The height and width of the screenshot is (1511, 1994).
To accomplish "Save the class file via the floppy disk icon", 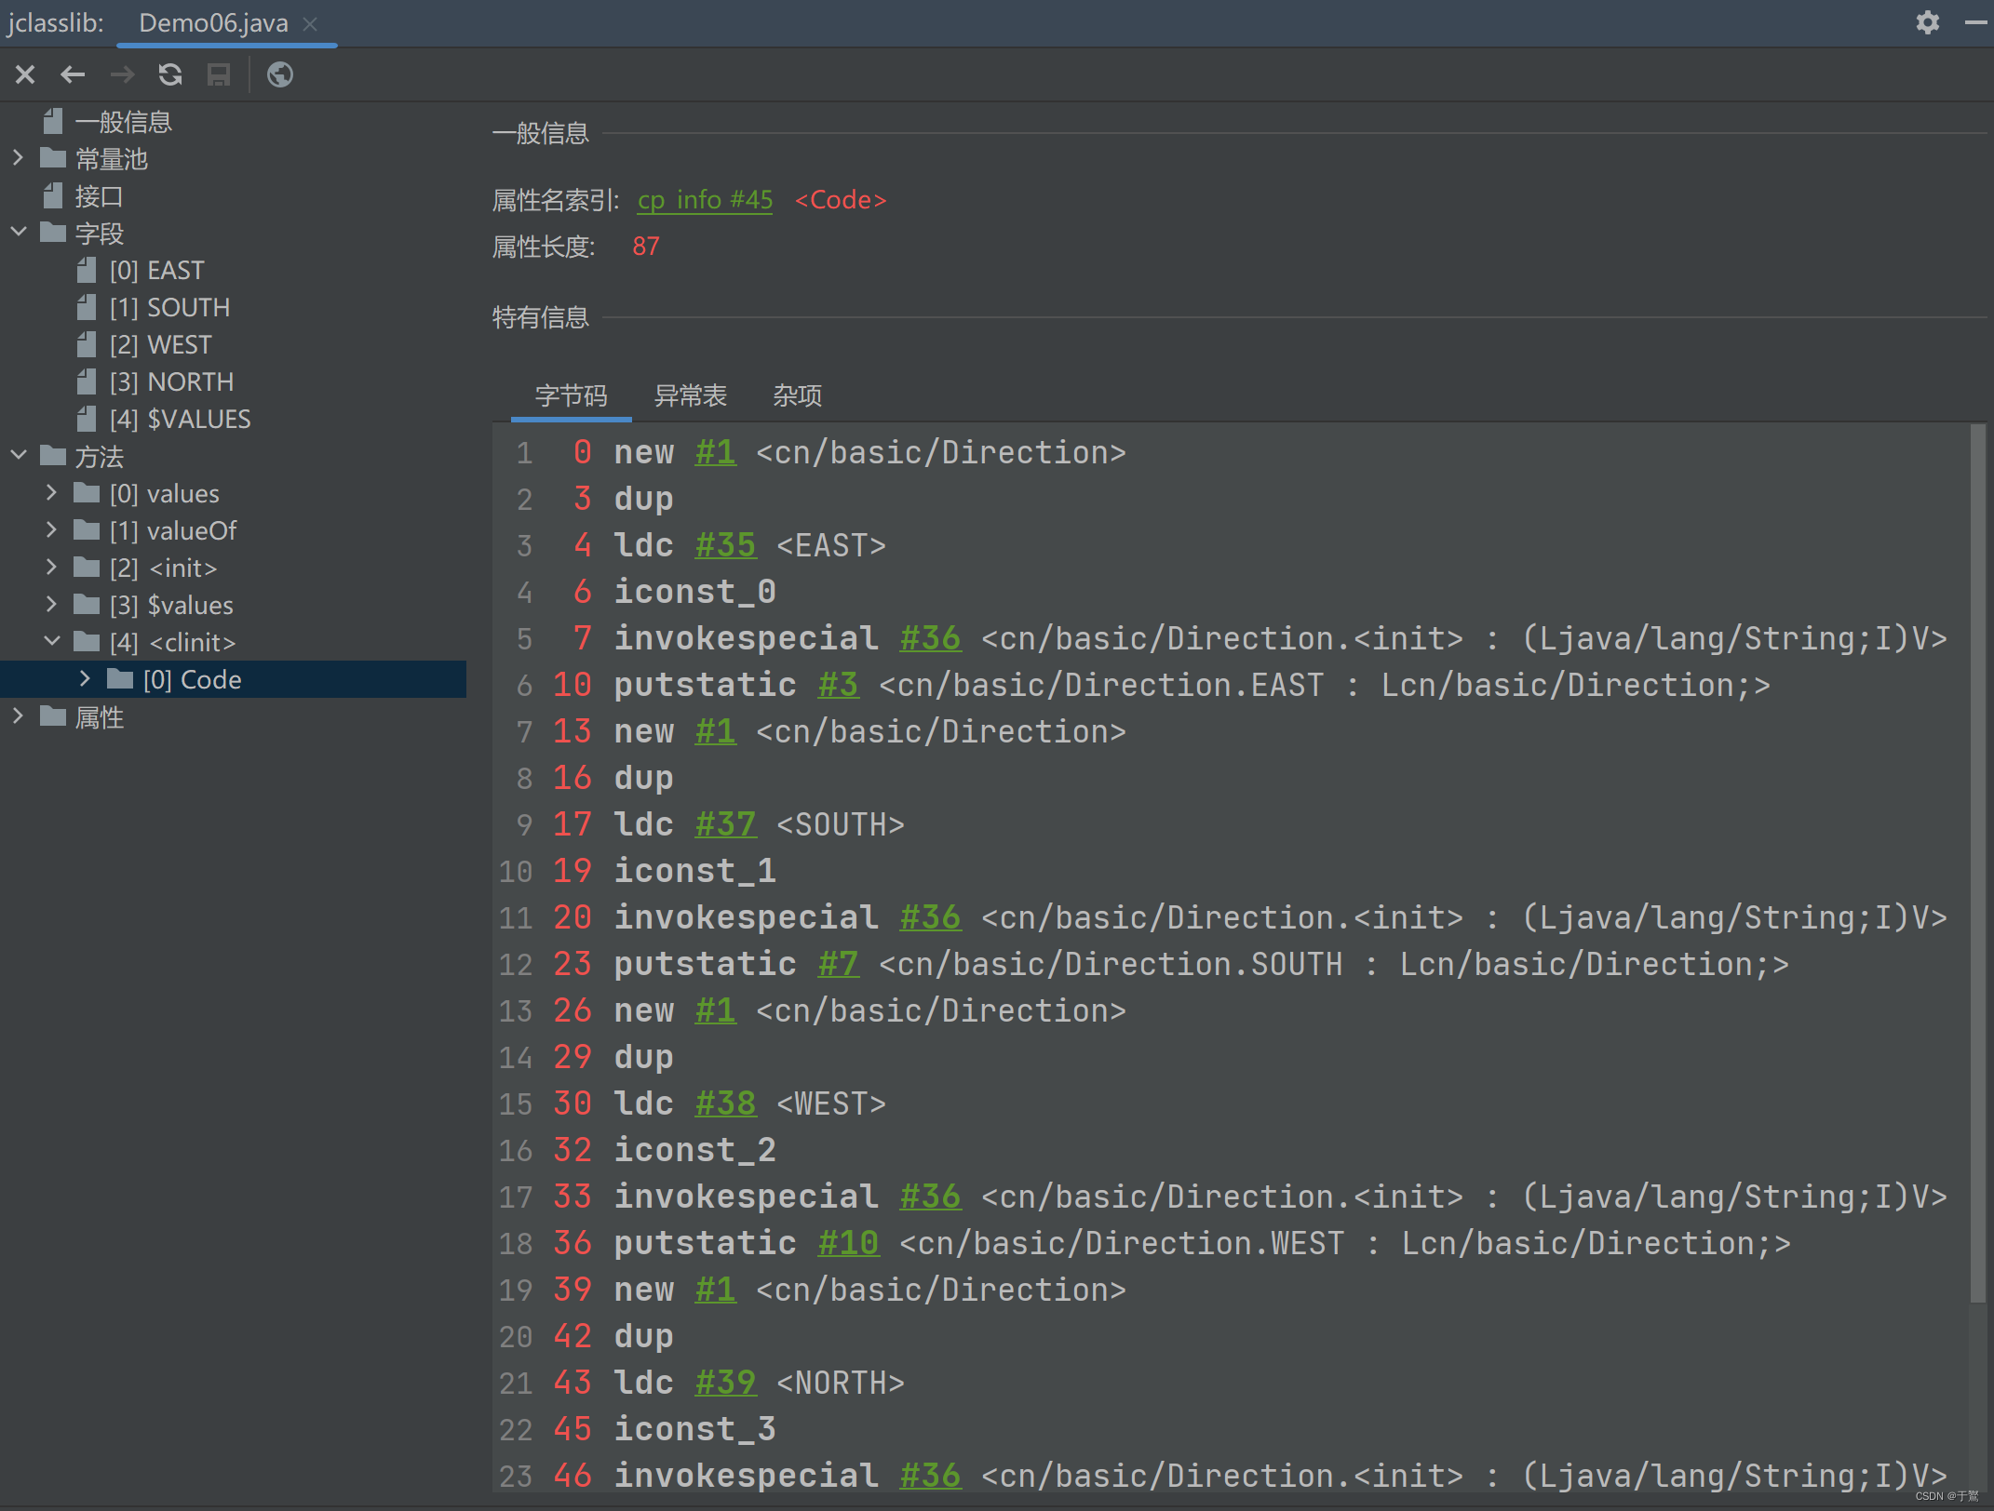I will click(219, 74).
